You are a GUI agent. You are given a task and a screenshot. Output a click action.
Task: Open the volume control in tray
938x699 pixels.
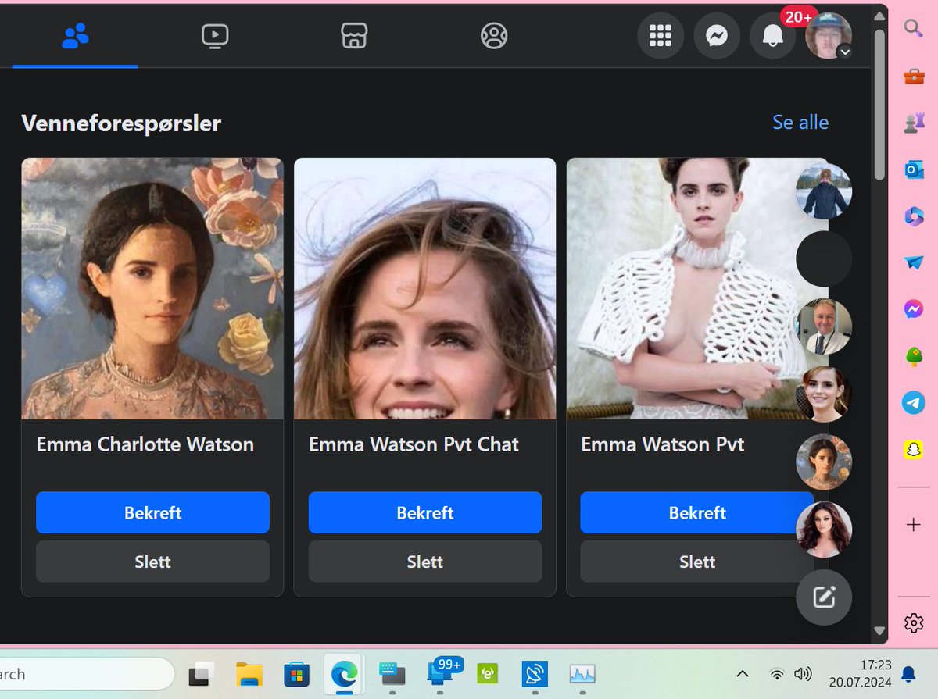pos(803,673)
